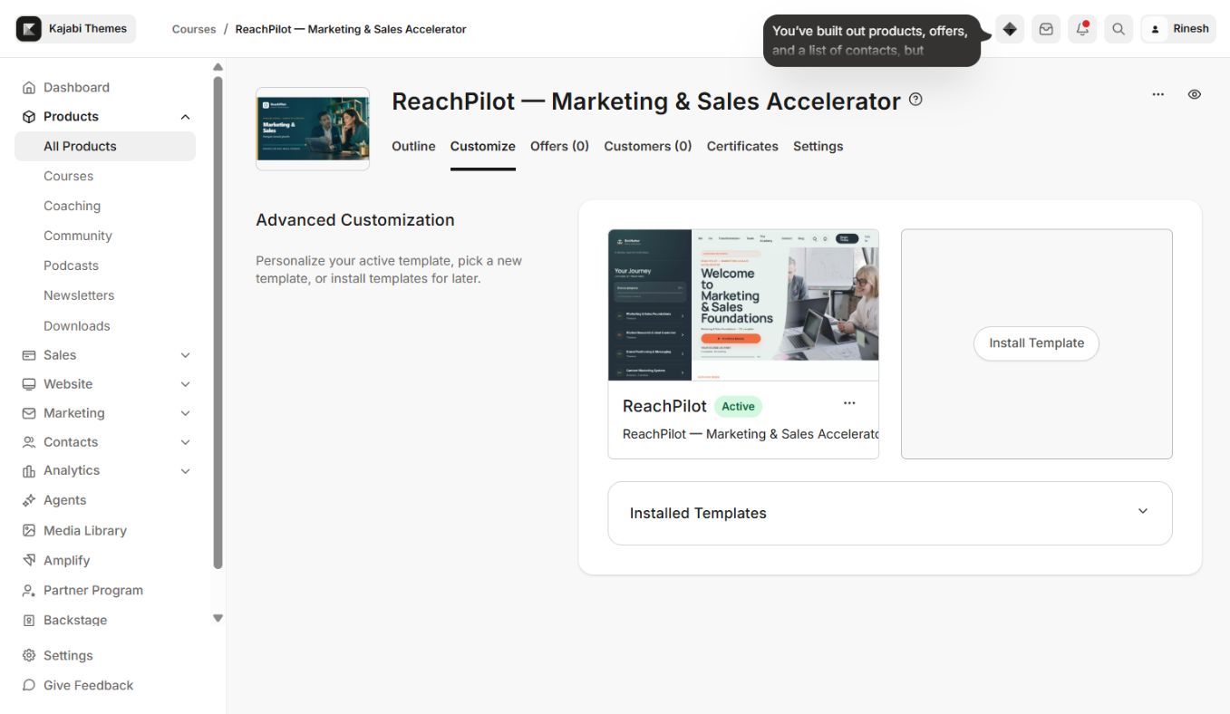Click the Rinesh profile avatar icon

[1155, 29]
